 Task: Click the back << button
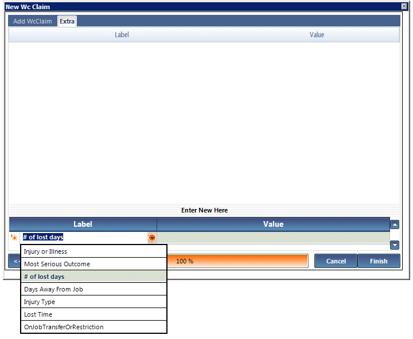coord(15,261)
